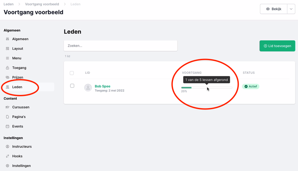Click the Prijzen money icon
The width and height of the screenshot is (298, 171).
click(7, 77)
